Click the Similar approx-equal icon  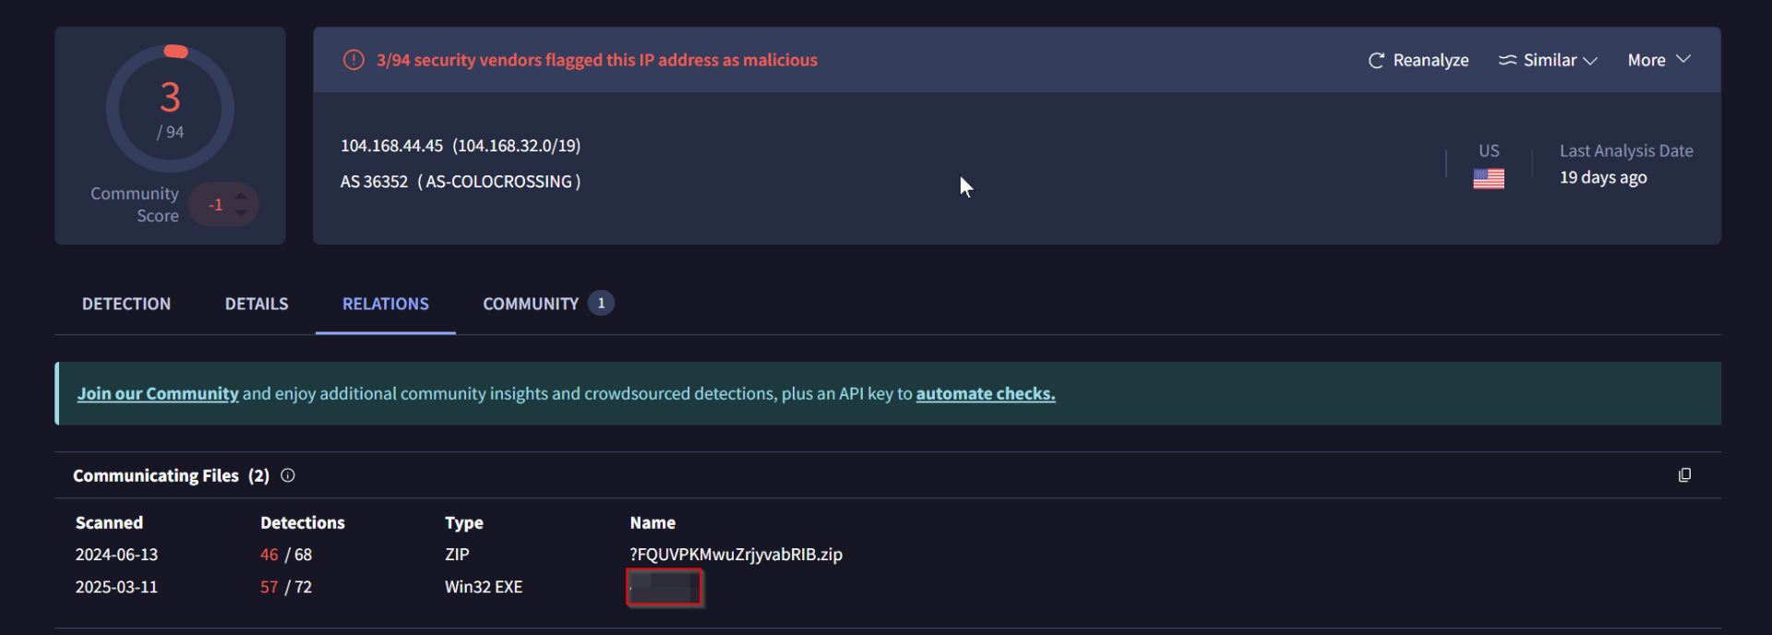coord(1507,60)
